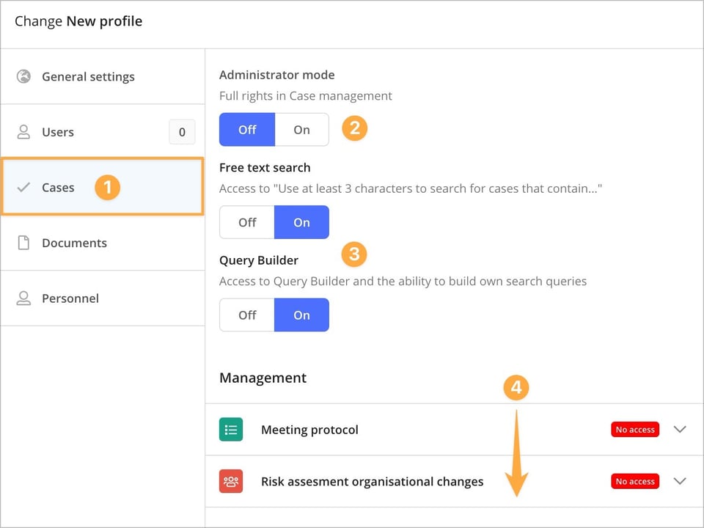Screen dimensions: 704x528
Task: Click the Management section heading
Action: pyautogui.click(x=263, y=378)
